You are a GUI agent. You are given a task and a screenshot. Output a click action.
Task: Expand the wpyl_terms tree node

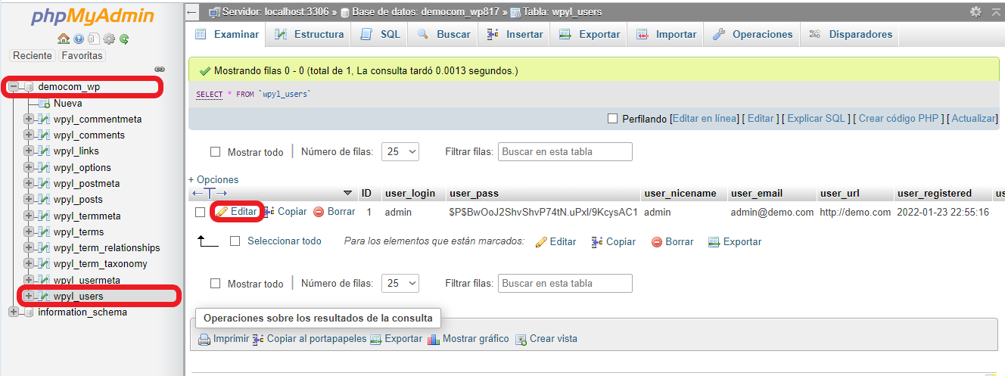pos(29,232)
